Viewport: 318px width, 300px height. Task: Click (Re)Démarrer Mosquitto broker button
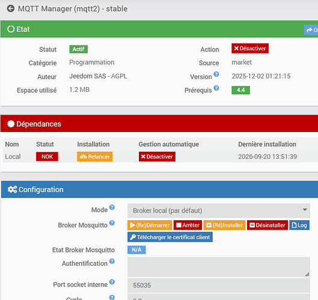coord(150,225)
